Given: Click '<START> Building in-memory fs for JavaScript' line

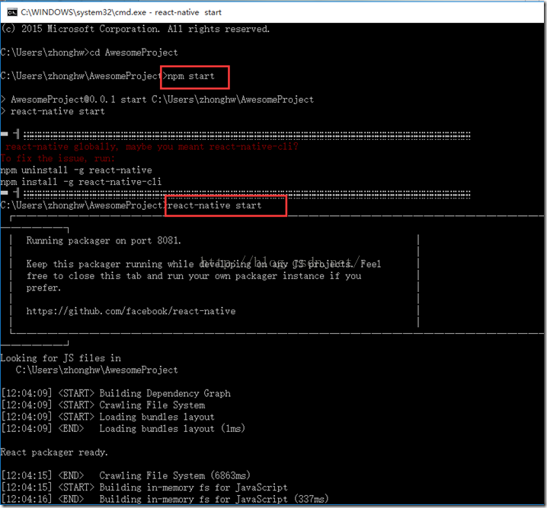Looking at the screenshot, I should 145,487.
